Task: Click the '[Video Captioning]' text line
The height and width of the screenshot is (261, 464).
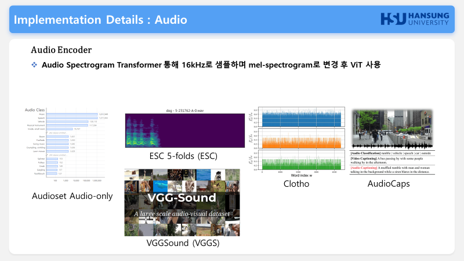Action: tap(386, 161)
